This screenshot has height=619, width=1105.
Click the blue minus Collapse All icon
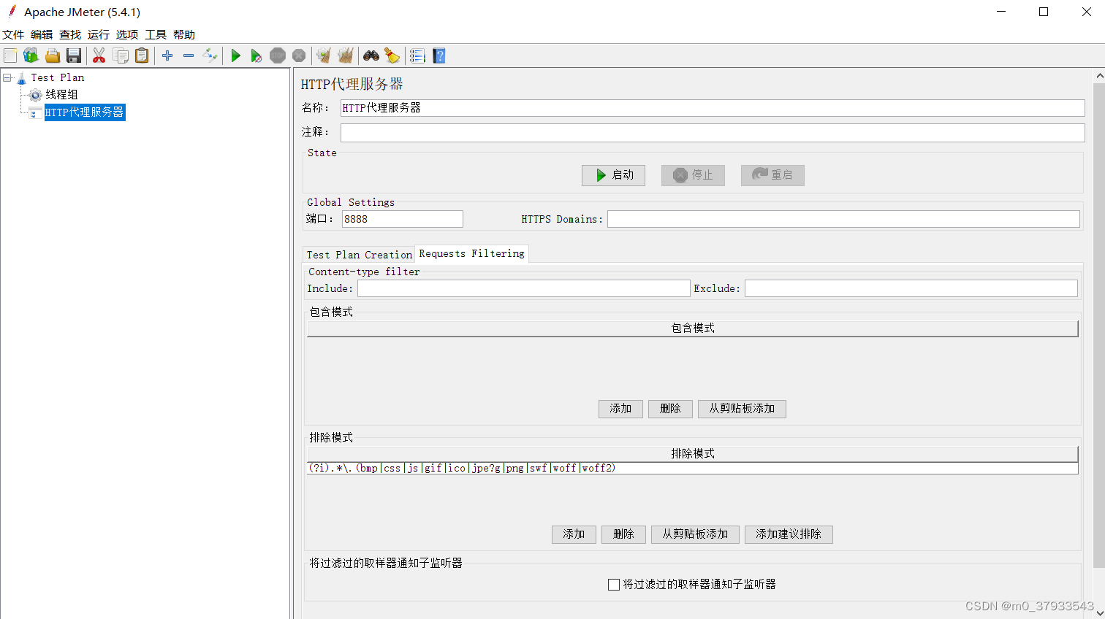click(x=189, y=55)
